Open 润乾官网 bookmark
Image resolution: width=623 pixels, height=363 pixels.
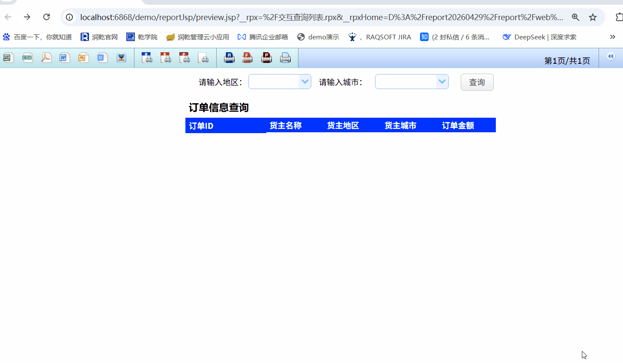coord(99,37)
